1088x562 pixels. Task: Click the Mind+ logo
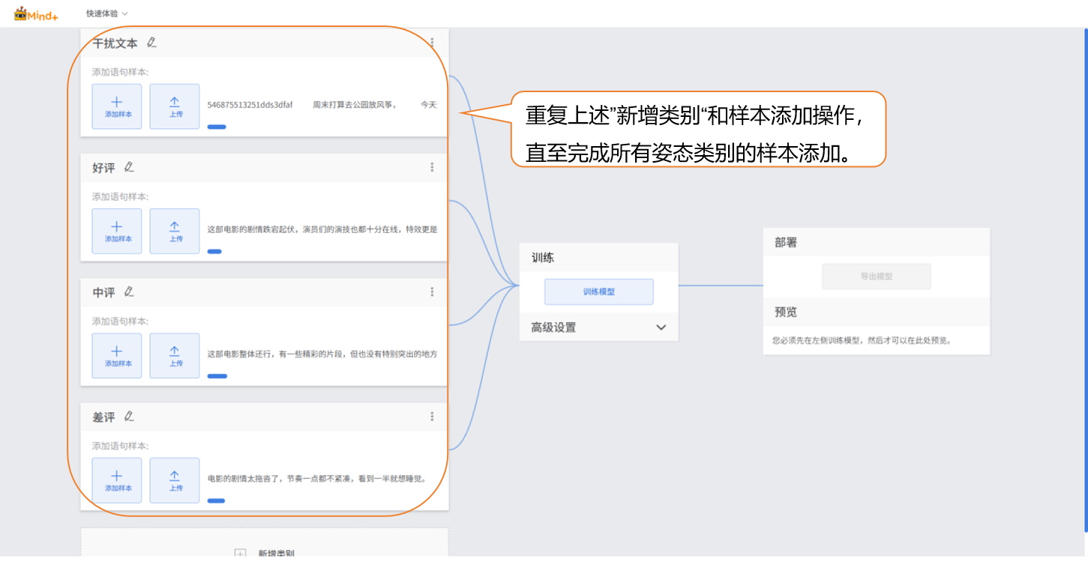[x=36, y=13]
